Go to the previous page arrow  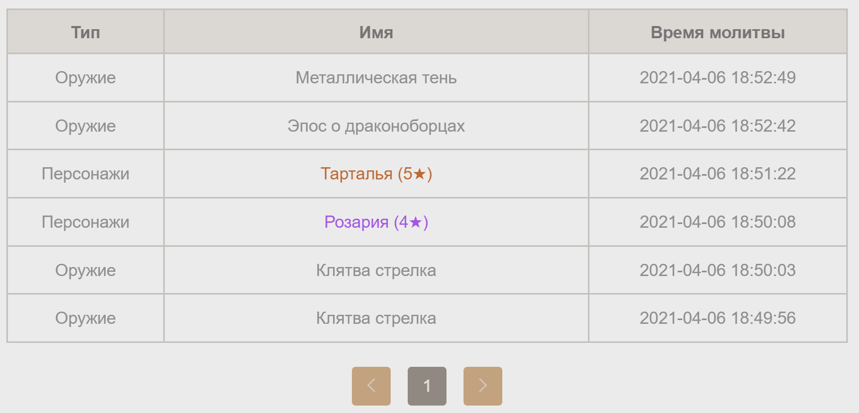click(371, 386)
